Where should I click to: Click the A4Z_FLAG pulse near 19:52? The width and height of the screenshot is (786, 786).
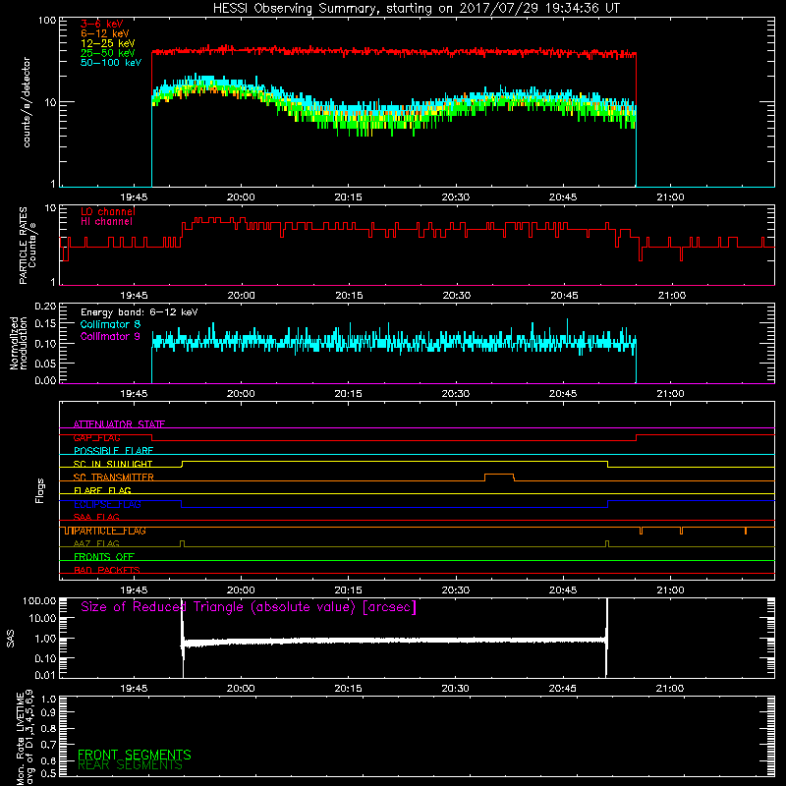[182, 543]
